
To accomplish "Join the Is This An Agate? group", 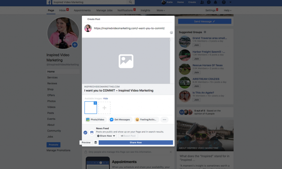I will tap(196, 100).
